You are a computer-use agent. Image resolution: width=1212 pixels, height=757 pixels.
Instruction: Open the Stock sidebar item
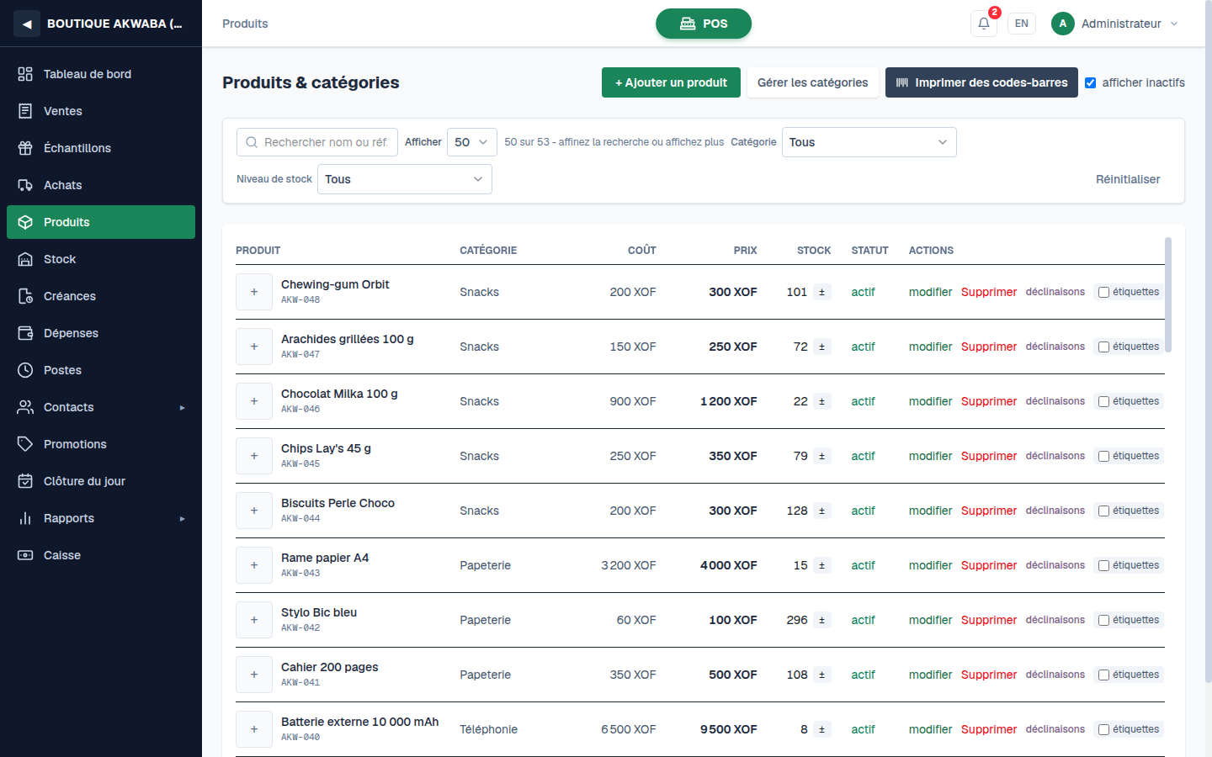click(x=101, y=259)
